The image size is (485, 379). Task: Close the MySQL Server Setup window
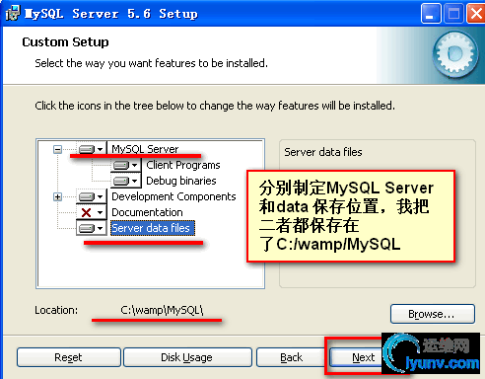coord(476,14)
